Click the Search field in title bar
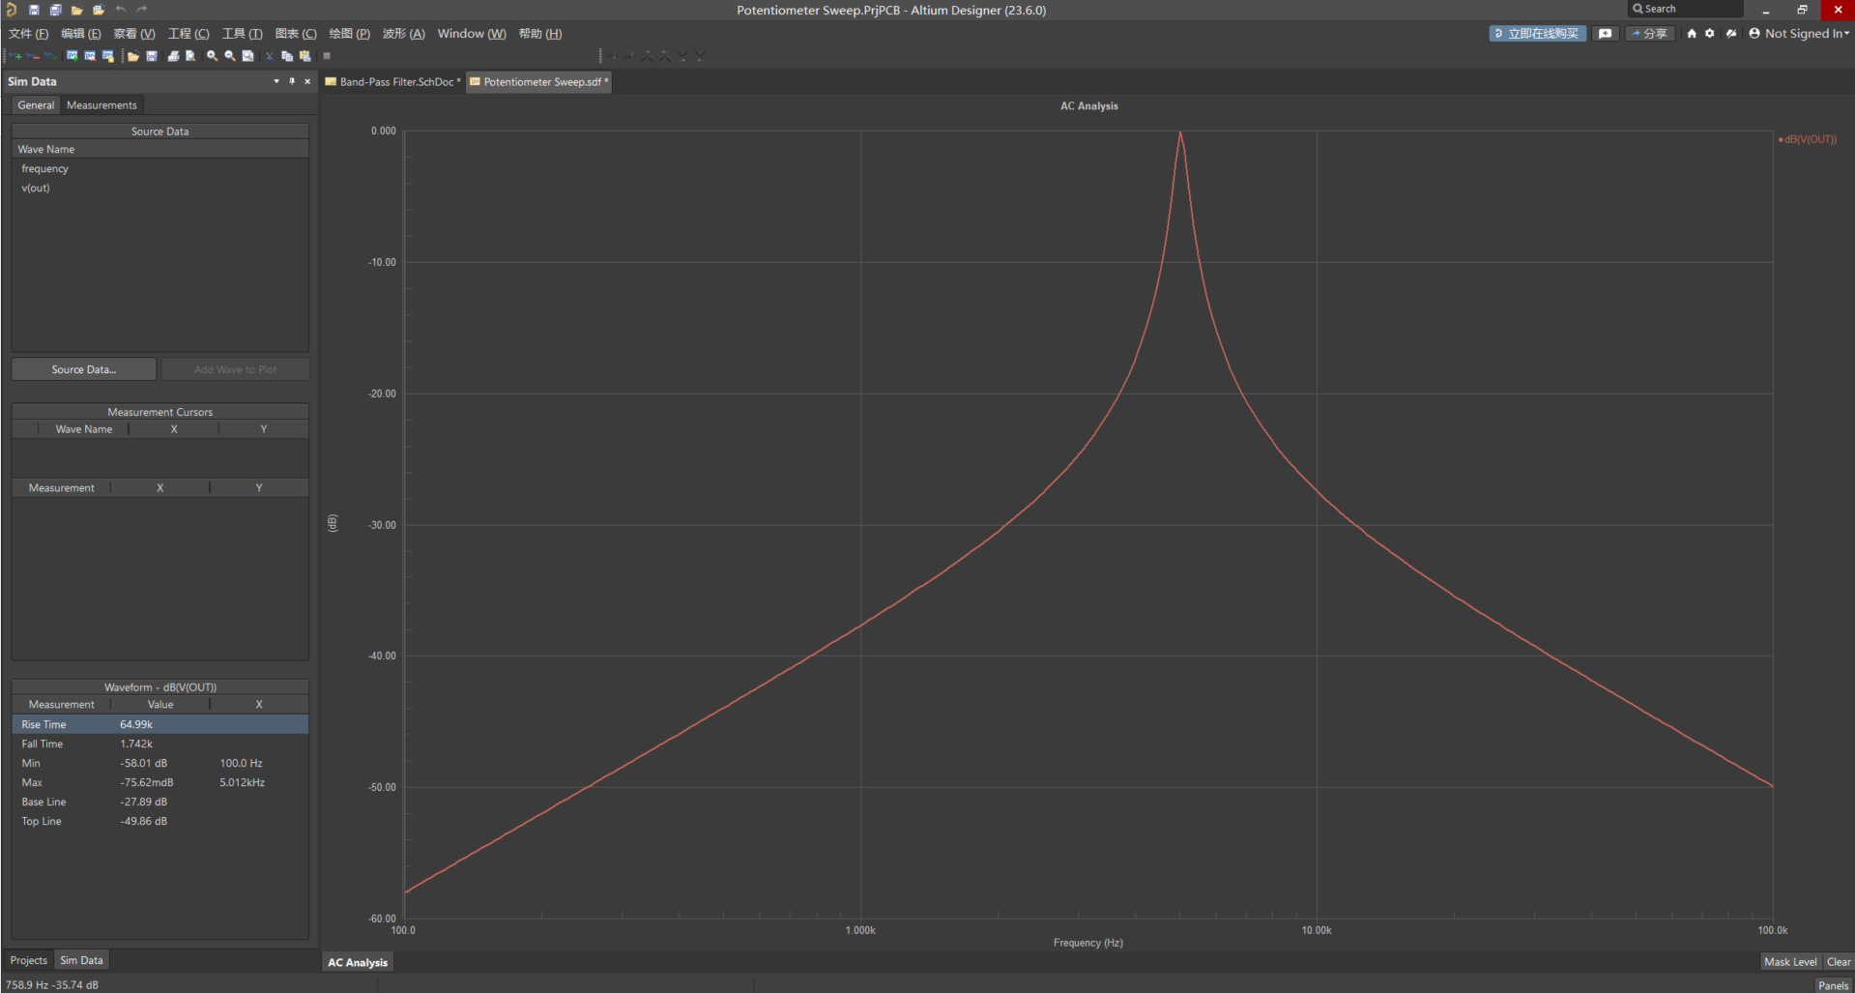Screen dimensions: 1855x993 pos(1685,9)
